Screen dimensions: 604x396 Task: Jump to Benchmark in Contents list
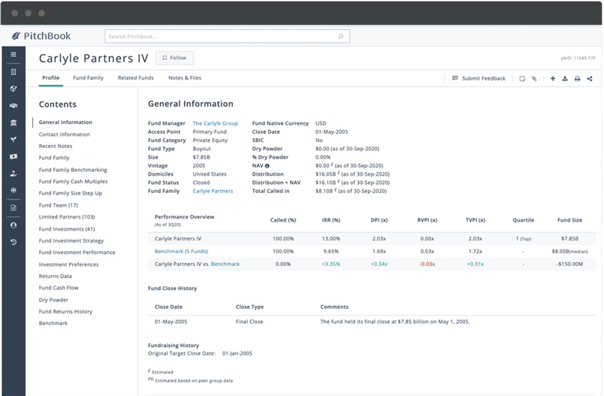tap(53, 323)
